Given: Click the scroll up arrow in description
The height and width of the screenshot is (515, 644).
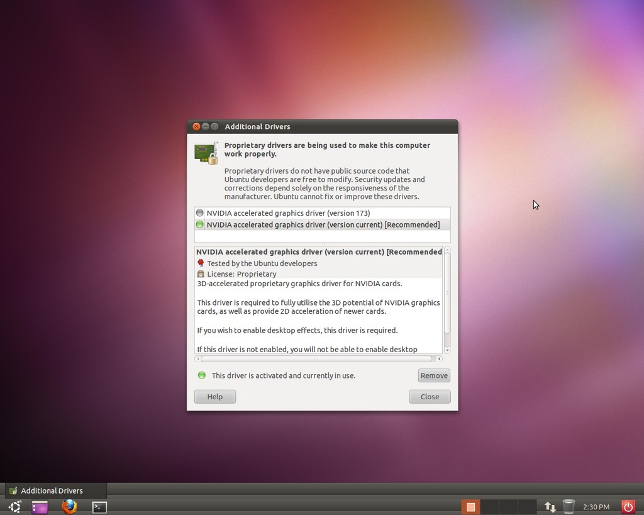Looking at the screenshot, I should 447,250.
